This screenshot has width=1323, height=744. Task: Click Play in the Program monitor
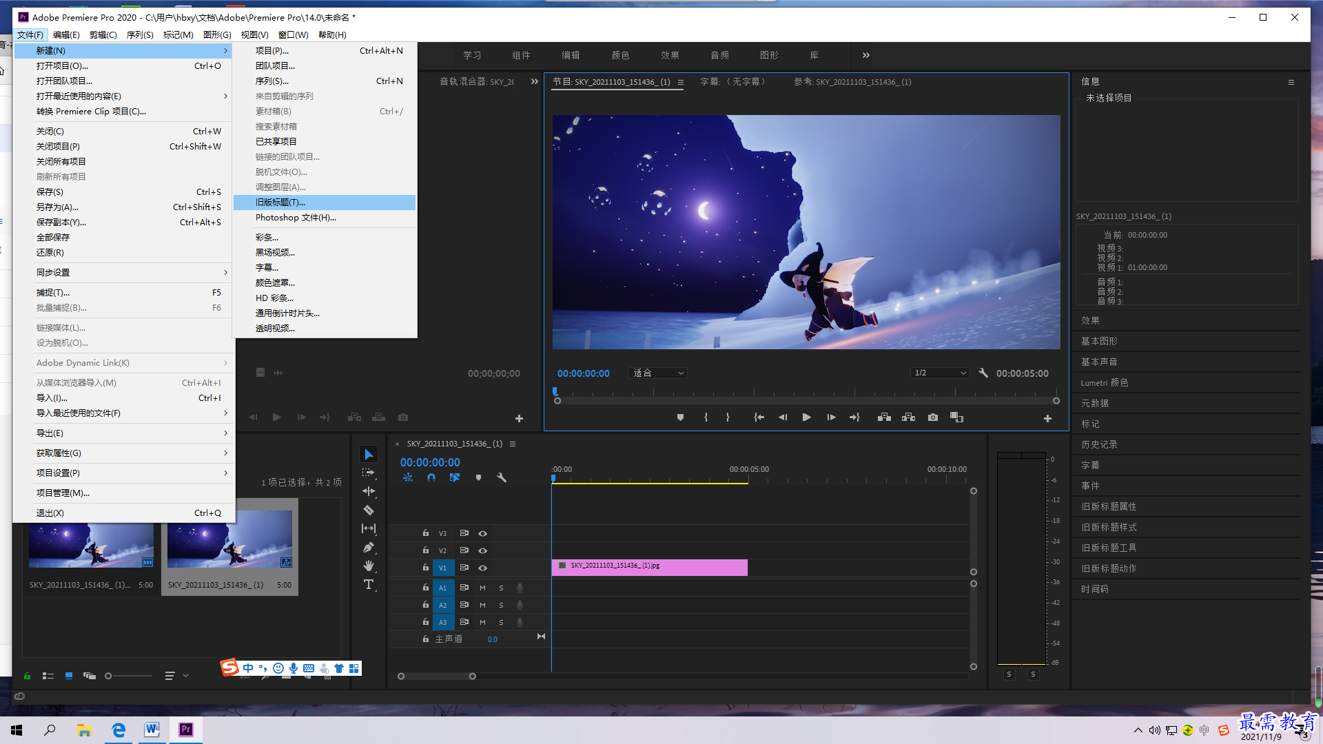pyautogui.click(x=806, y=417)
